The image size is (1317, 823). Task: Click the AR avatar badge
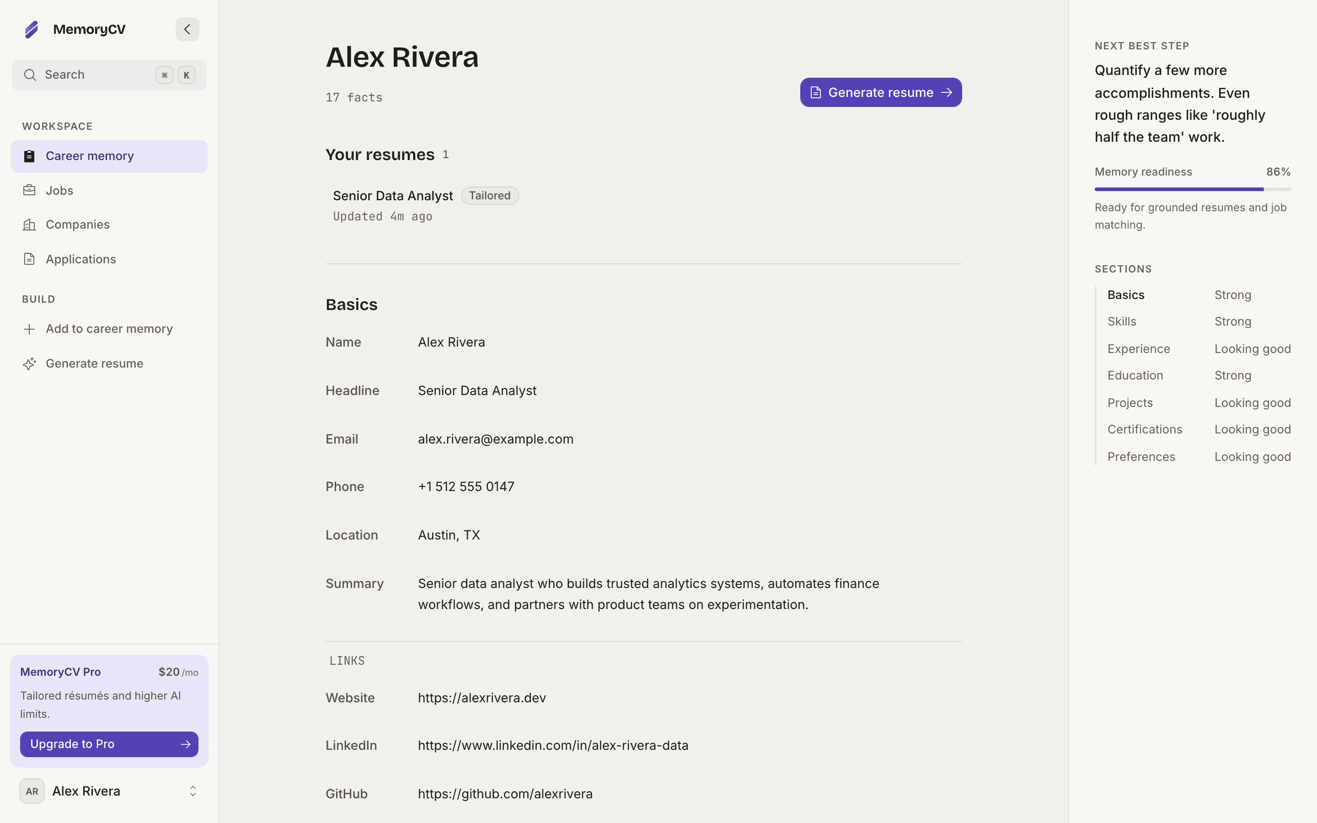[x=32, y=791]
